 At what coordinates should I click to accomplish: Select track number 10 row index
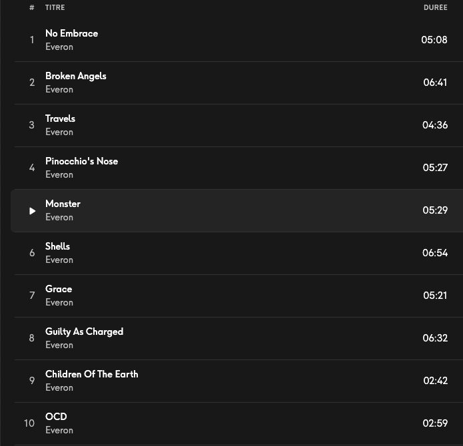click(x=29, y=423)
